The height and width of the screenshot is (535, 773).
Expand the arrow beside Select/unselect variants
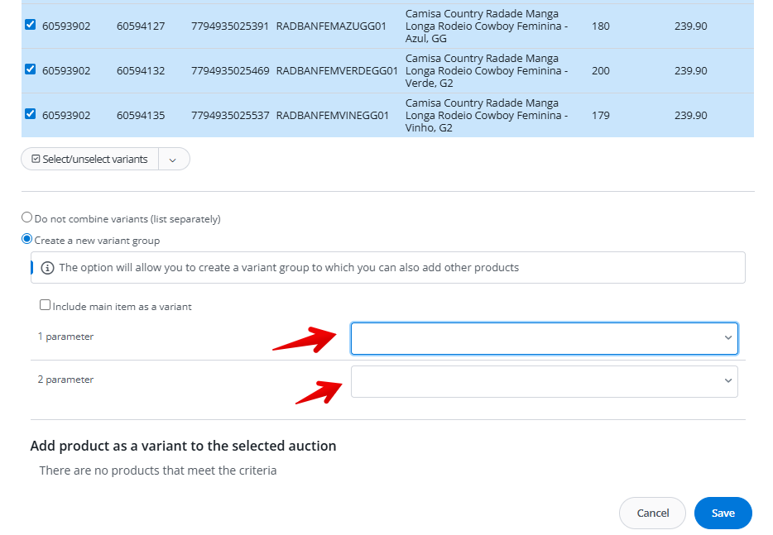tap(173, 160)
